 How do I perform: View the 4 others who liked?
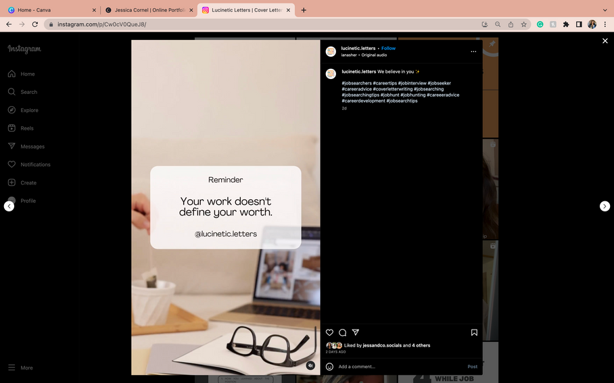[x=421, y=345]
